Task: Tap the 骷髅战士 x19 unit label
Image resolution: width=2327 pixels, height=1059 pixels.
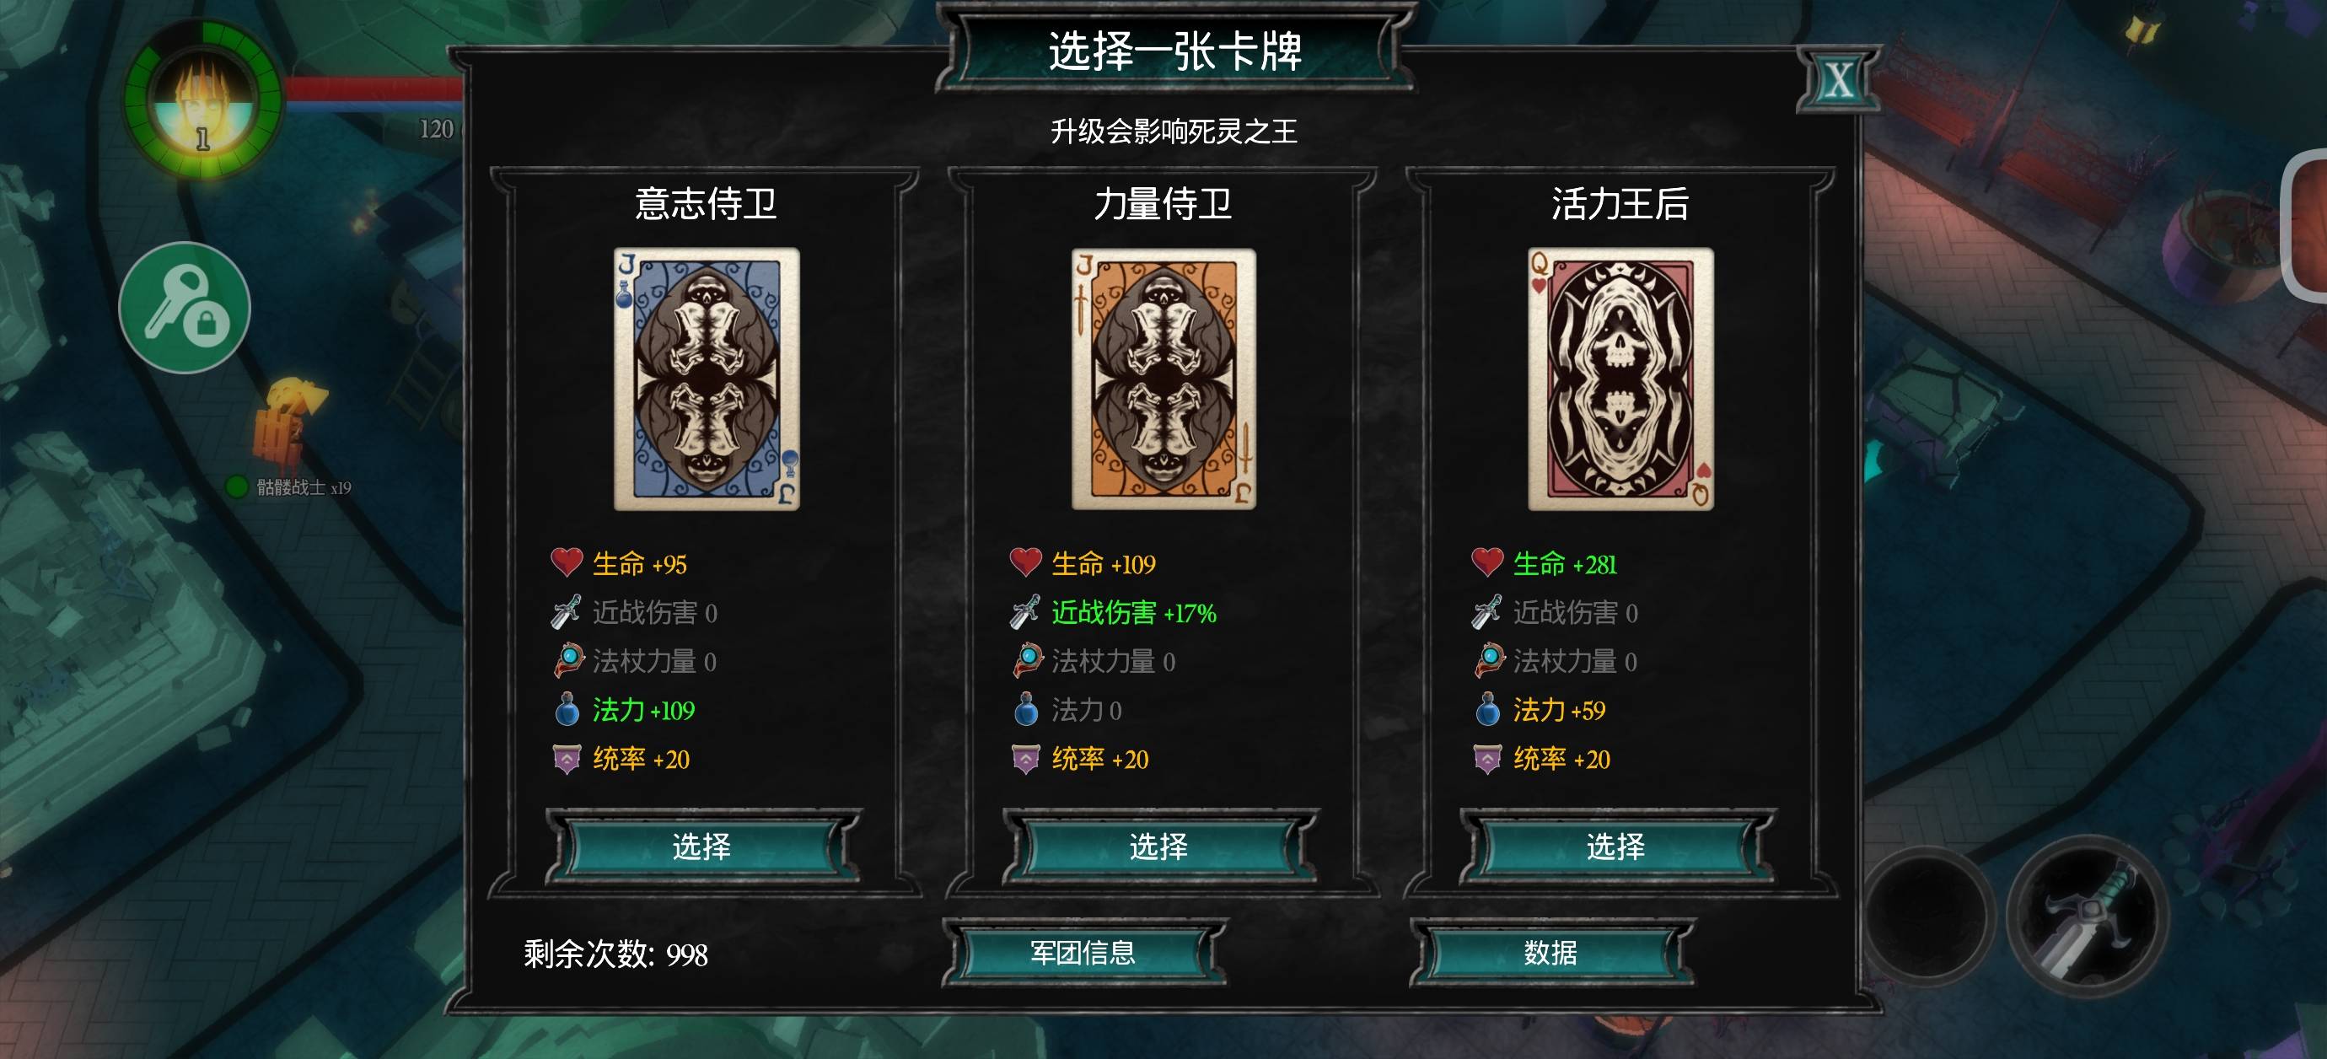Action: pos(304,487)
